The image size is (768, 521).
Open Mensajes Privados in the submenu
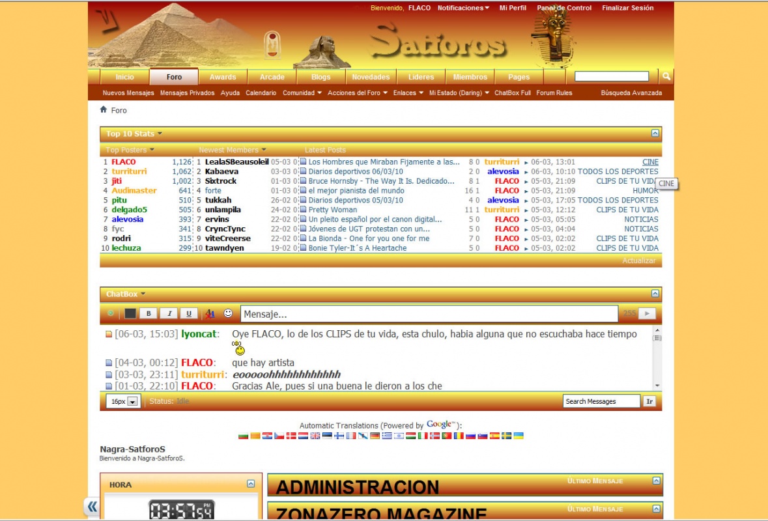click(187, 93)
